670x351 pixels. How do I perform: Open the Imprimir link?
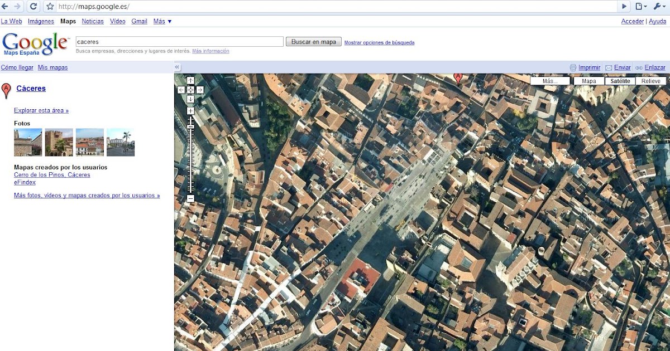point(589,67)
